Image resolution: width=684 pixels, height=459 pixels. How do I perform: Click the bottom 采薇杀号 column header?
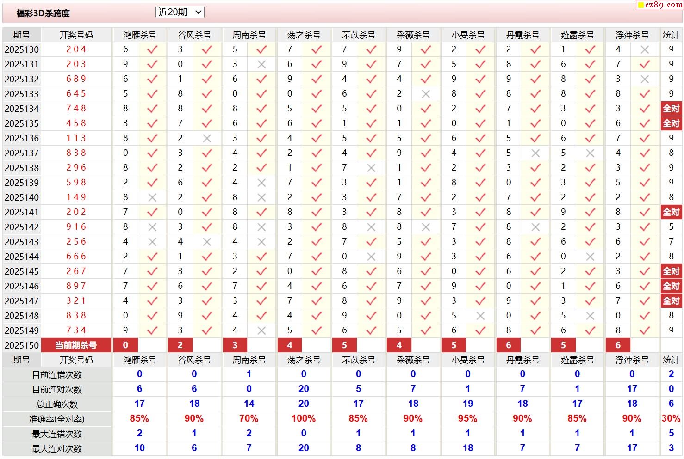pos(413,360)
